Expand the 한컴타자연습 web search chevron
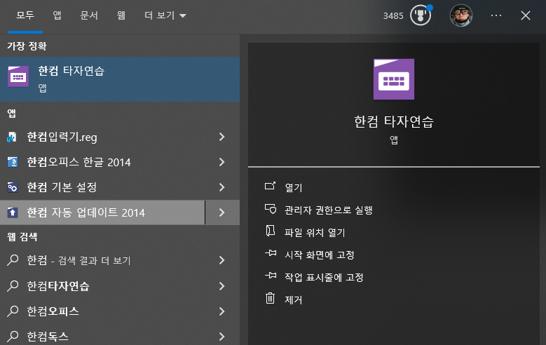This screenshot has width=546, height=345. pos(221,286)
